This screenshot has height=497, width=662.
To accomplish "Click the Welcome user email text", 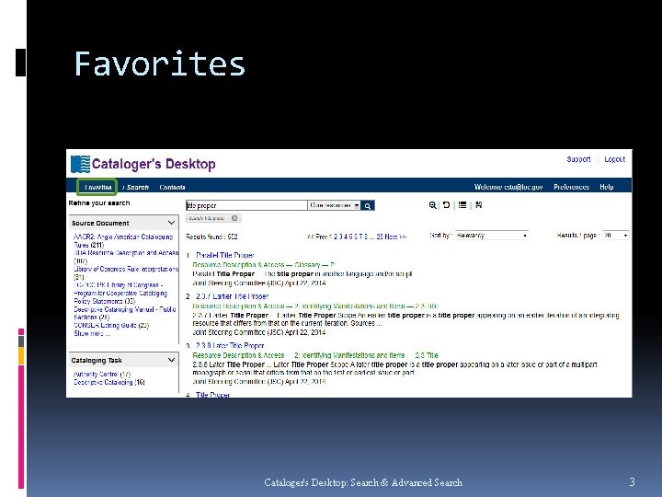I will (508, 187).
